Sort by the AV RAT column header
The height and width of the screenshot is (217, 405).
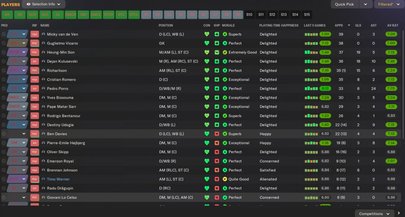(392, 25)
